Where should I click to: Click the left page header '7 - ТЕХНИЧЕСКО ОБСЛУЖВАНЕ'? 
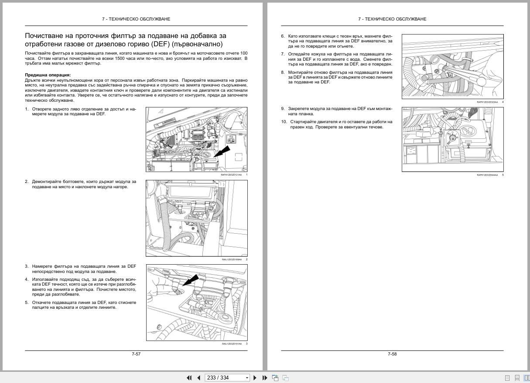(136, 19)
